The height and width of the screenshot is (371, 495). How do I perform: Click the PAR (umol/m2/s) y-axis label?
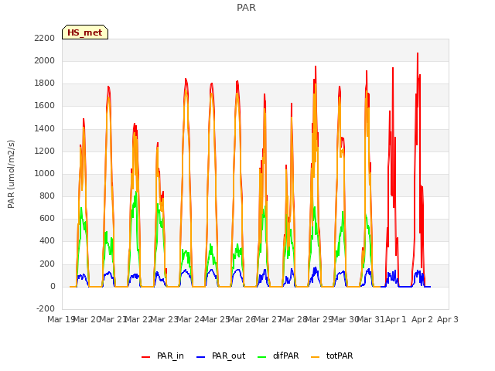point(11,174)
